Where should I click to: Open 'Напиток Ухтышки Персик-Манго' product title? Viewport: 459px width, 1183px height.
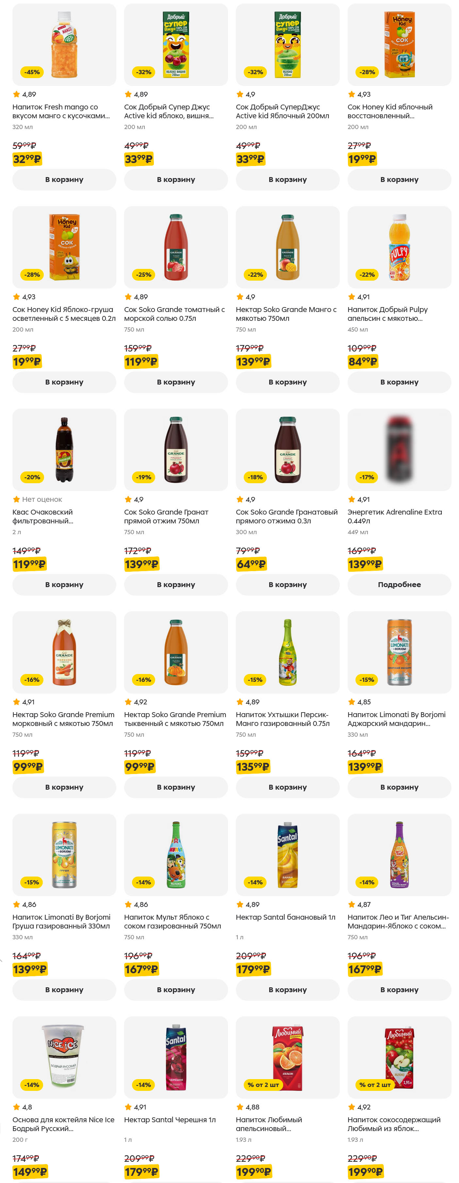282,719
